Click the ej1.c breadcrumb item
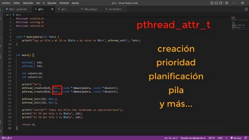The image size is (249, 140). 18,15
